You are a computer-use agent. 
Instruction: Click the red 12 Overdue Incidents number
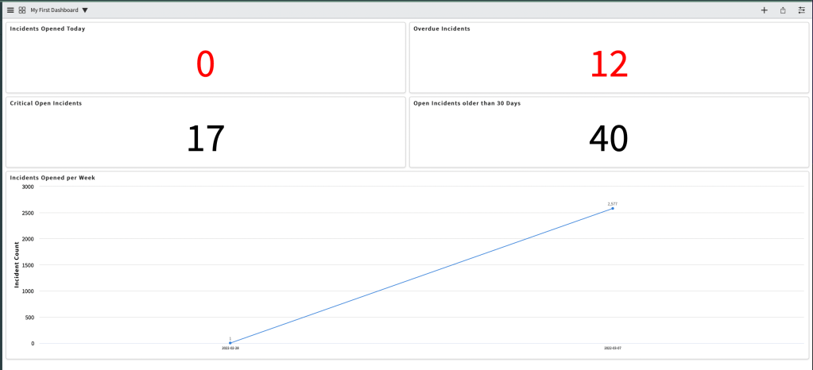click(x=609, y=64)
